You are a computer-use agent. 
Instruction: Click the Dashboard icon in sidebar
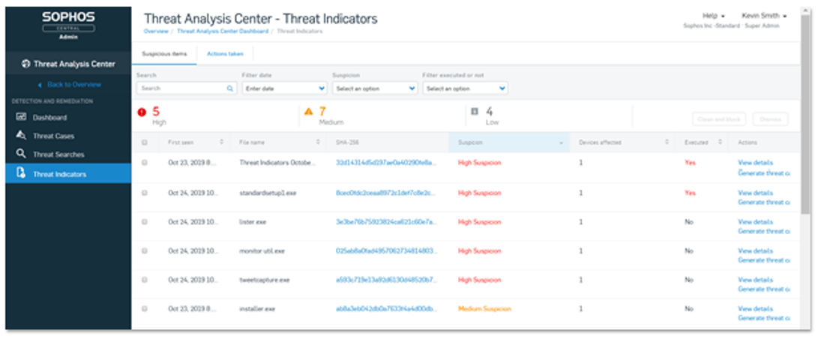point(21,118)
